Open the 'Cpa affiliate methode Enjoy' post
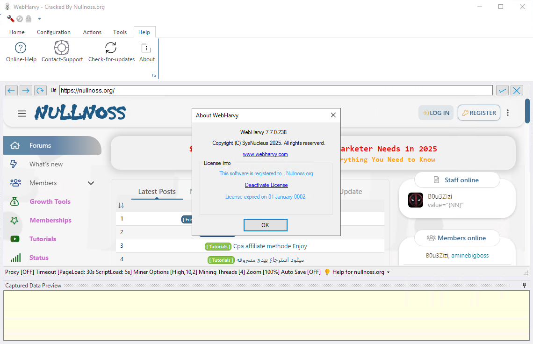 (x=270, y=246)
